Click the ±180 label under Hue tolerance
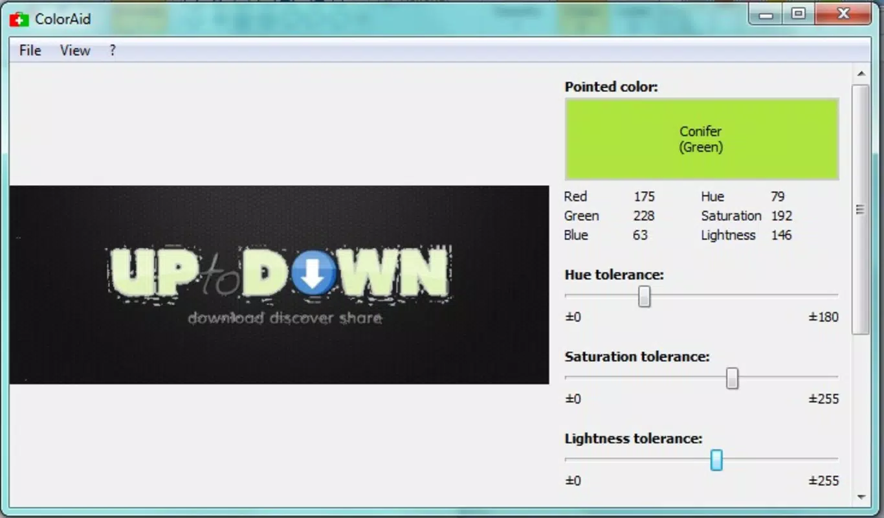This screenshot has width=884, height=518. click(x=823, y=317)
